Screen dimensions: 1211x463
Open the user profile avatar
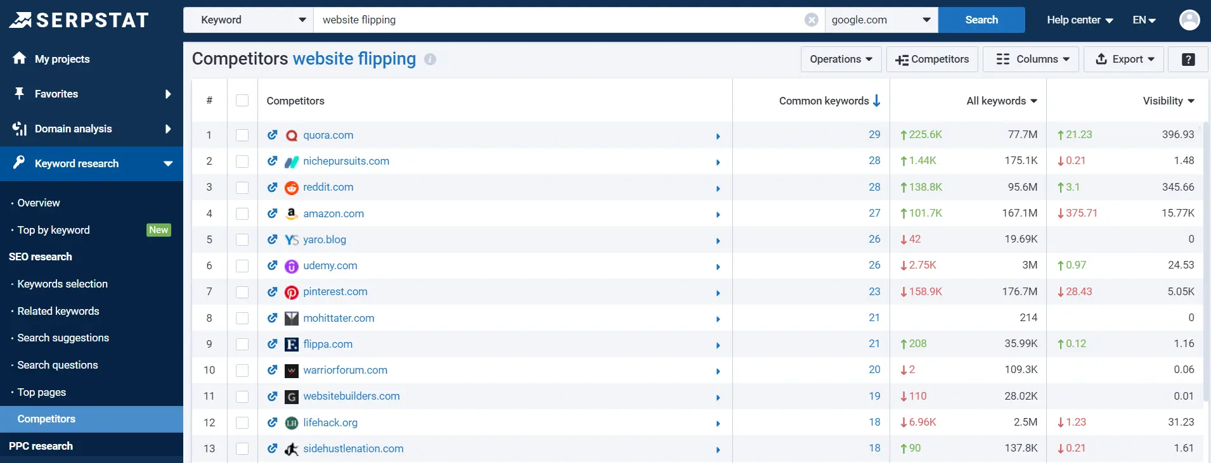(x=1189, y=20)
